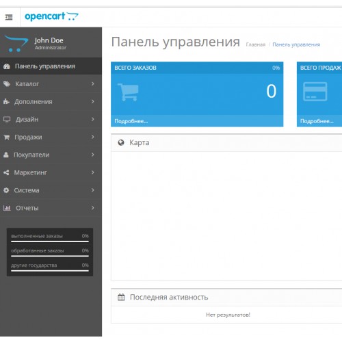Follow the Главная breadcrumb link
The width and height of the screenshot is (342, 342).
pos(256,44)
